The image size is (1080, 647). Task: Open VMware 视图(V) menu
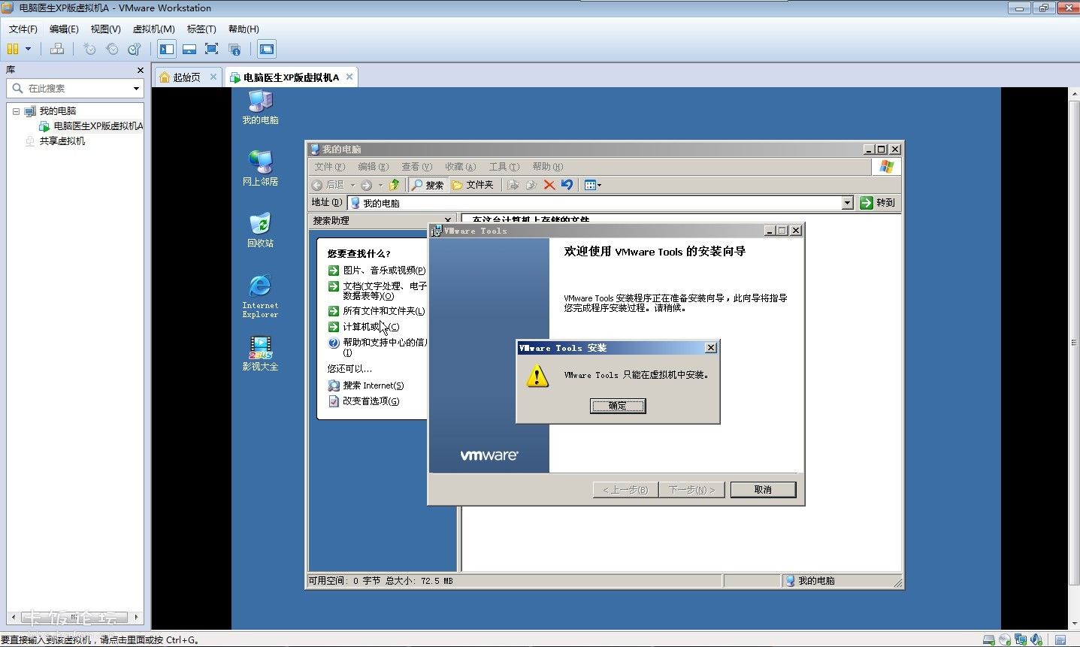coord(105,29)
